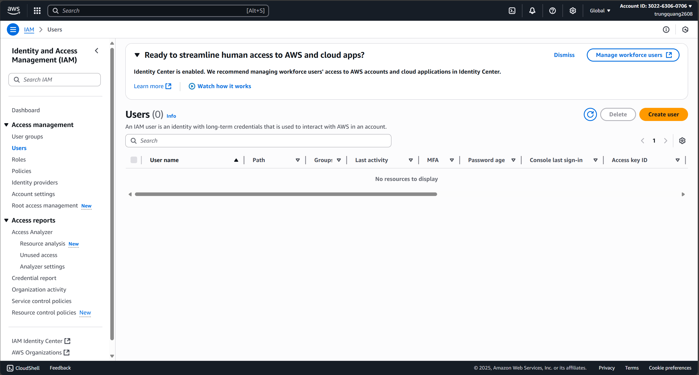Viewport: 699px width, 375px height.
Task: Click the external link icon on AWS Organizations
Action: [67, 353]
